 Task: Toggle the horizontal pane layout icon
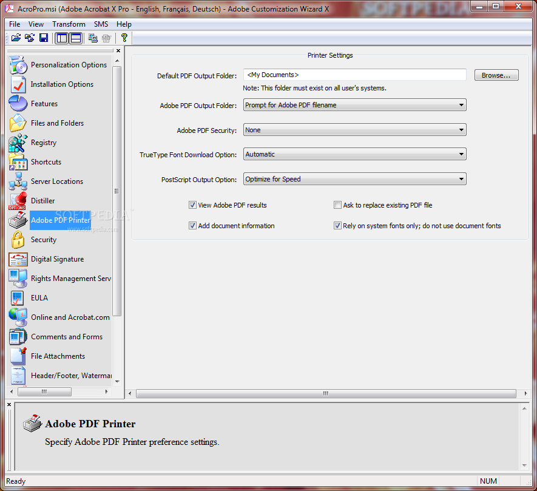tap(76, 38)
